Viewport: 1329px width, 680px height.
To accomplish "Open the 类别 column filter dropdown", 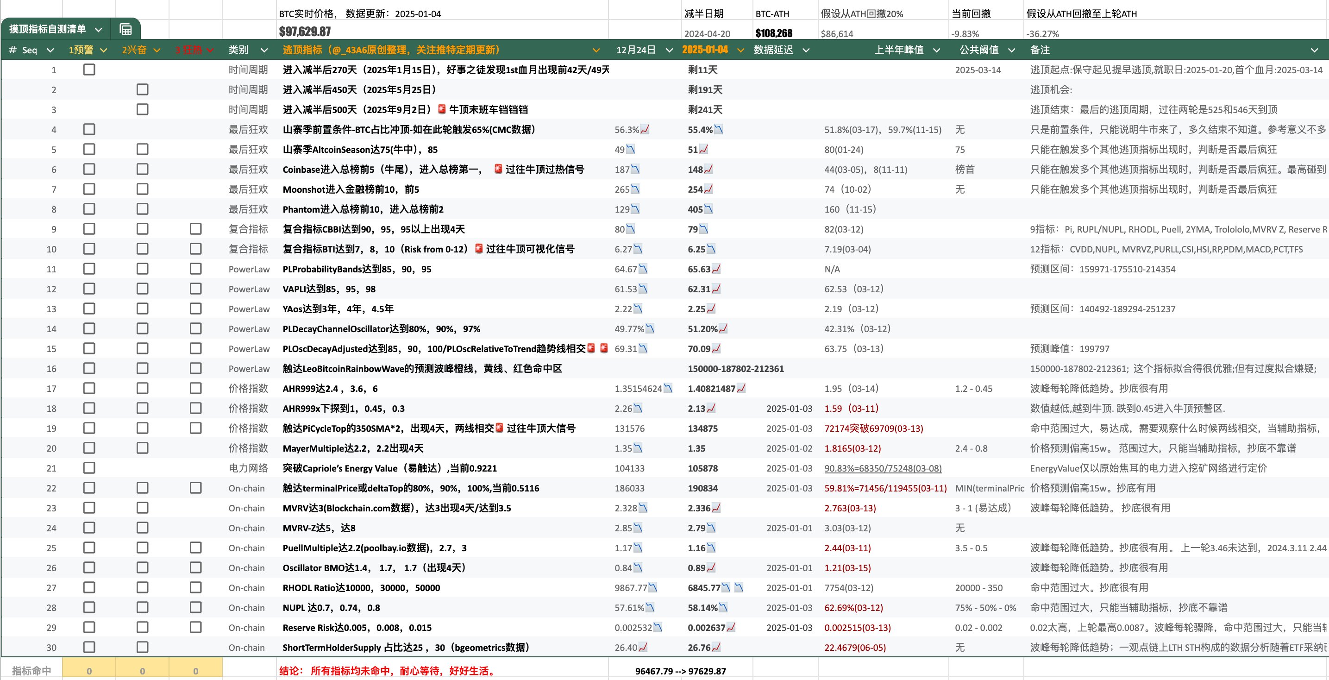I will [264, 50].
